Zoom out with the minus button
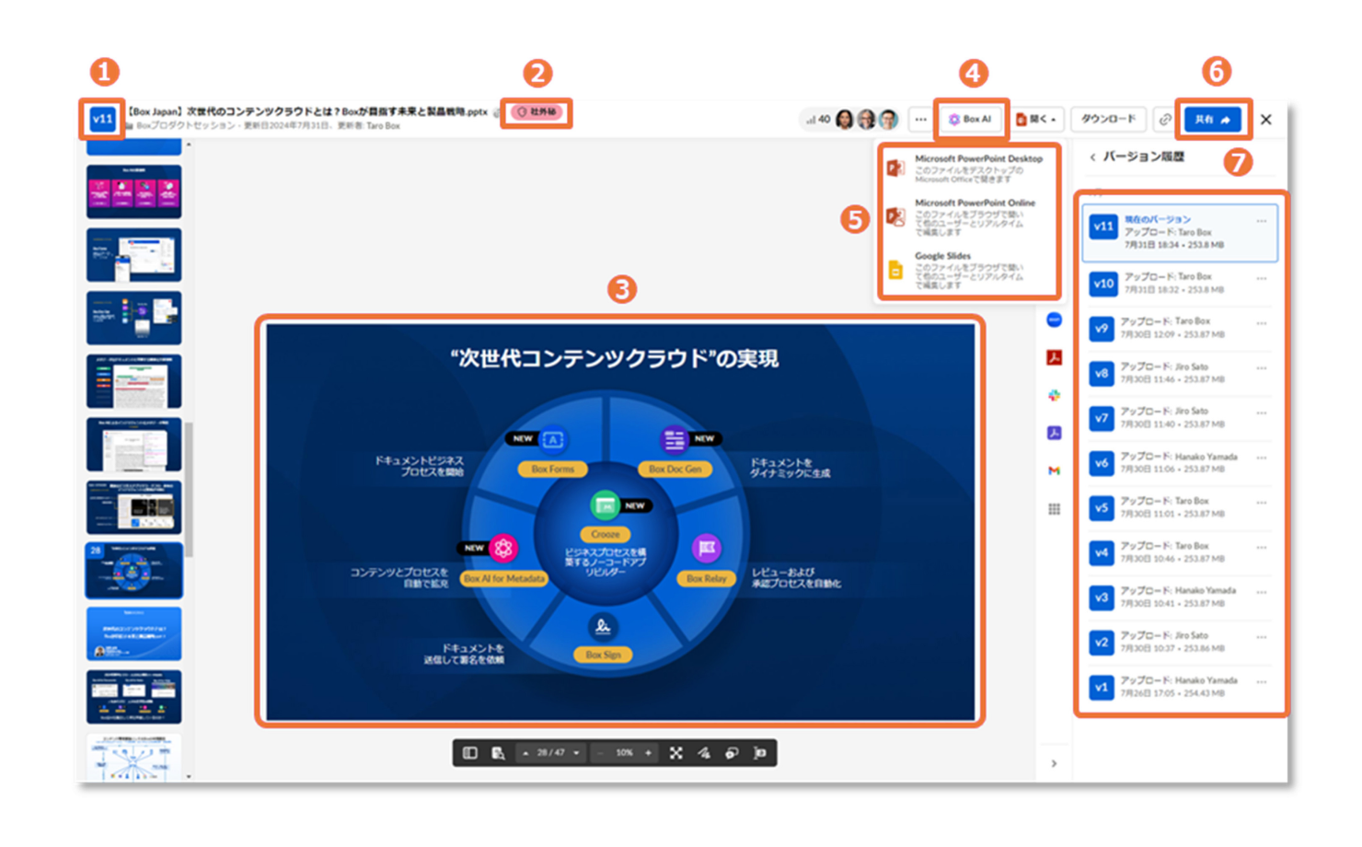Viewport: 1362px width, 847px height. [600, 753]
